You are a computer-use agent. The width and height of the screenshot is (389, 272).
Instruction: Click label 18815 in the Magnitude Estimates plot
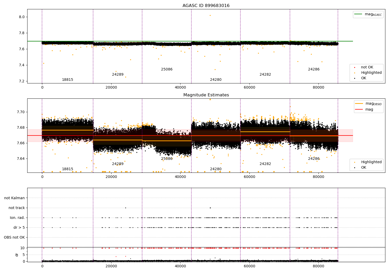click(67, 169)
